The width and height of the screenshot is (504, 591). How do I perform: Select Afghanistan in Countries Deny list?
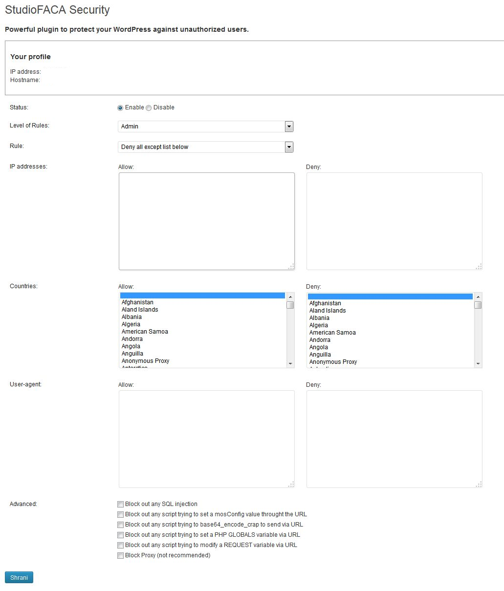point(390,303)
